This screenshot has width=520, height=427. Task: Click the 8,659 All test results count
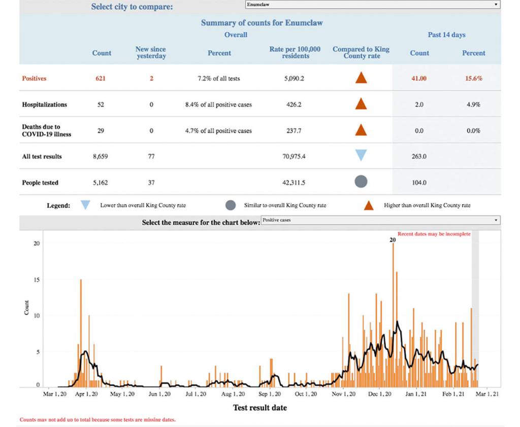point(101,156)
